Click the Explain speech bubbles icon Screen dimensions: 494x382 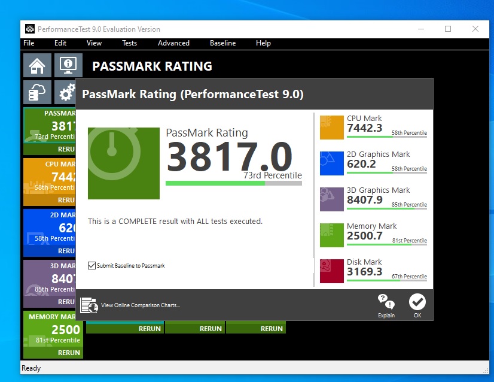click(386, 302)
